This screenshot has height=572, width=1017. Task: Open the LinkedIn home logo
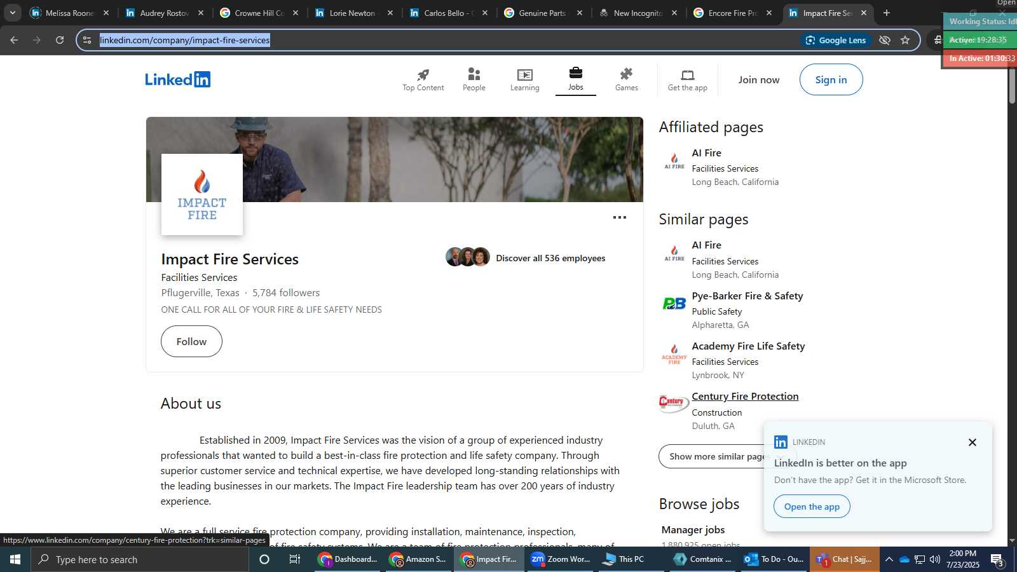[x=177, y=79]
